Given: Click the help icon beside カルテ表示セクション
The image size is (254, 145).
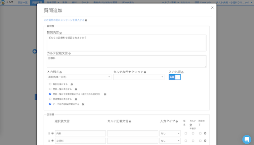Looking at the screenshot, I should 145,72.
